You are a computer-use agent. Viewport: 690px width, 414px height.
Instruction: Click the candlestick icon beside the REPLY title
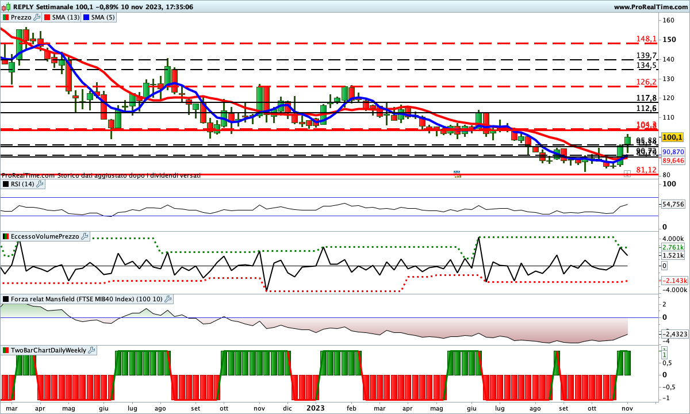[6, 7]
